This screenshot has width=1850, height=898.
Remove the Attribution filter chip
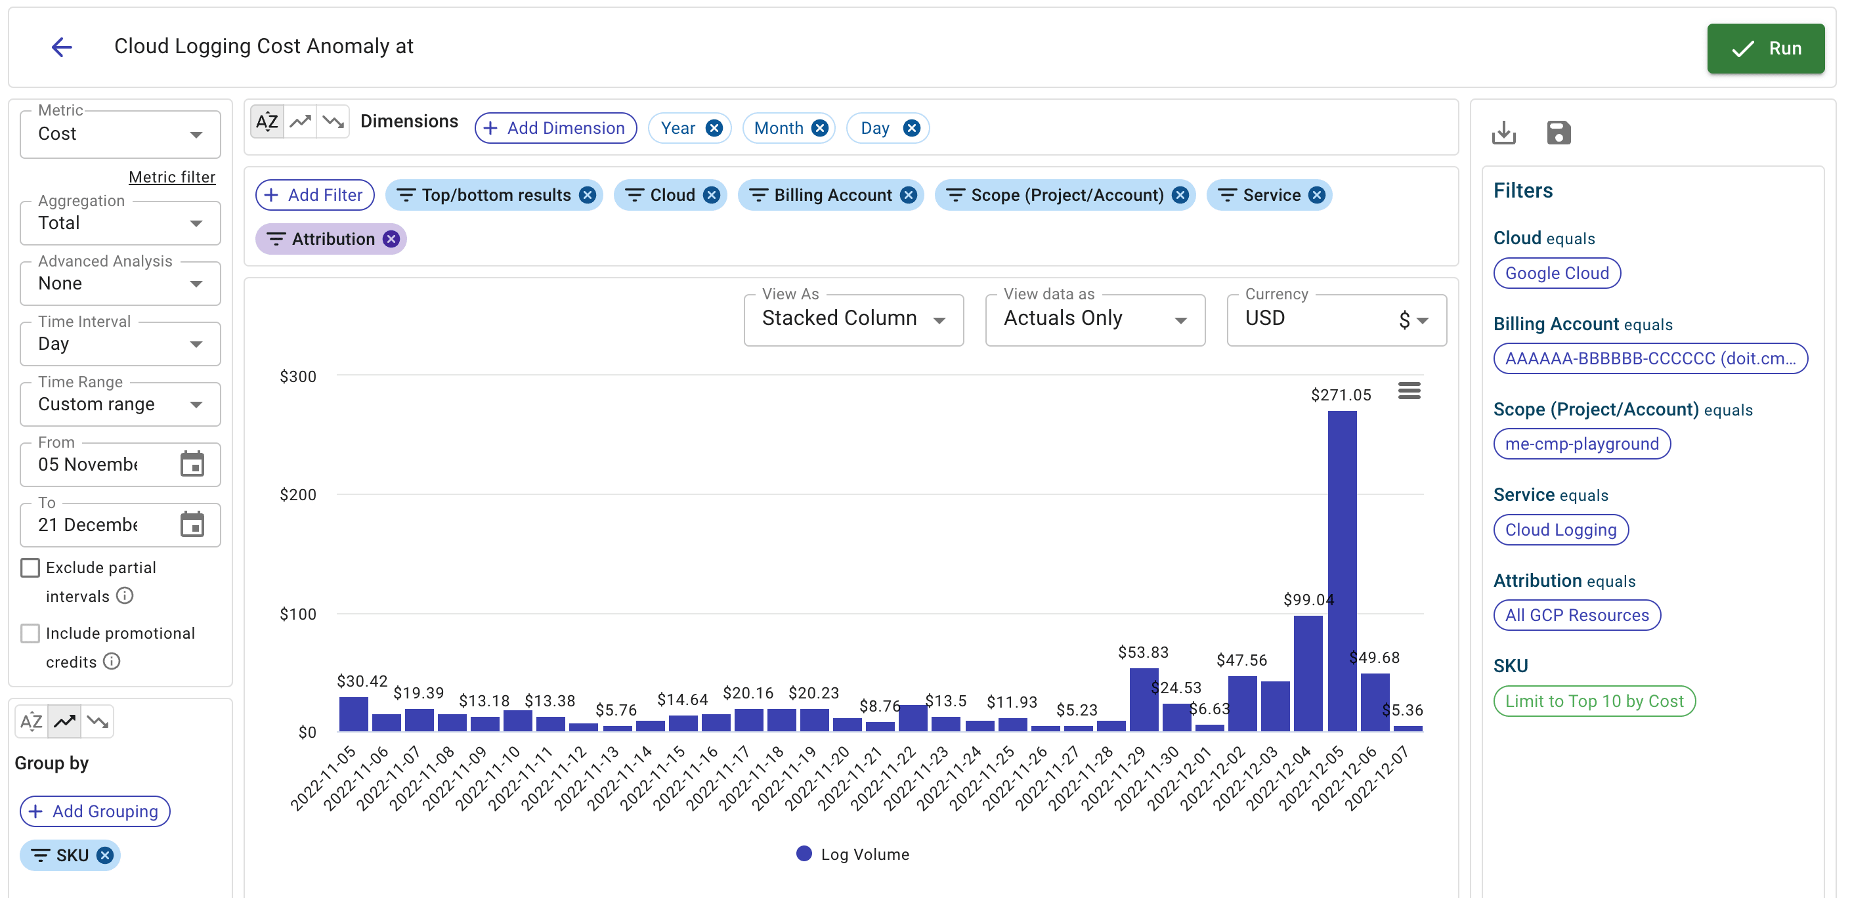391,239
